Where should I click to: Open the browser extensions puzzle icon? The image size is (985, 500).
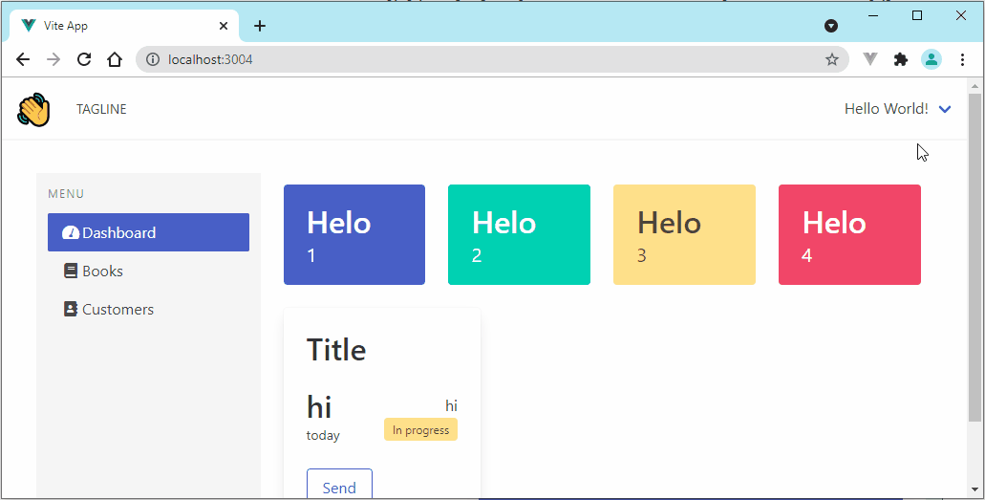click(x=900, y=59)
